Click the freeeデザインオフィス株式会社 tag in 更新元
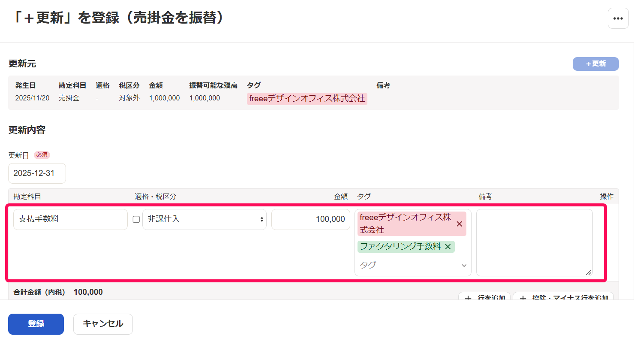Image resolution: width=634 pixels, height=345 pixels. [x=307, y=99]
